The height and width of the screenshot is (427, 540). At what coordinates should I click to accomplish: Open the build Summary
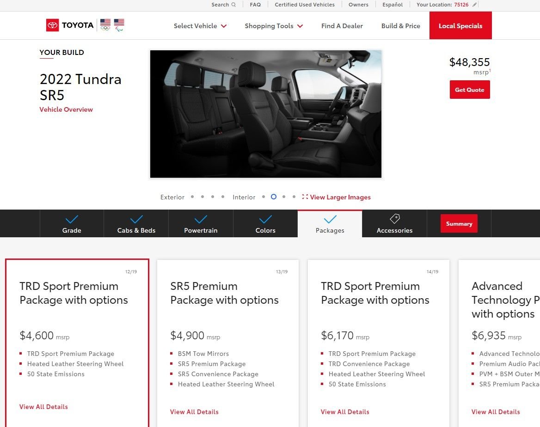[459, 223]
